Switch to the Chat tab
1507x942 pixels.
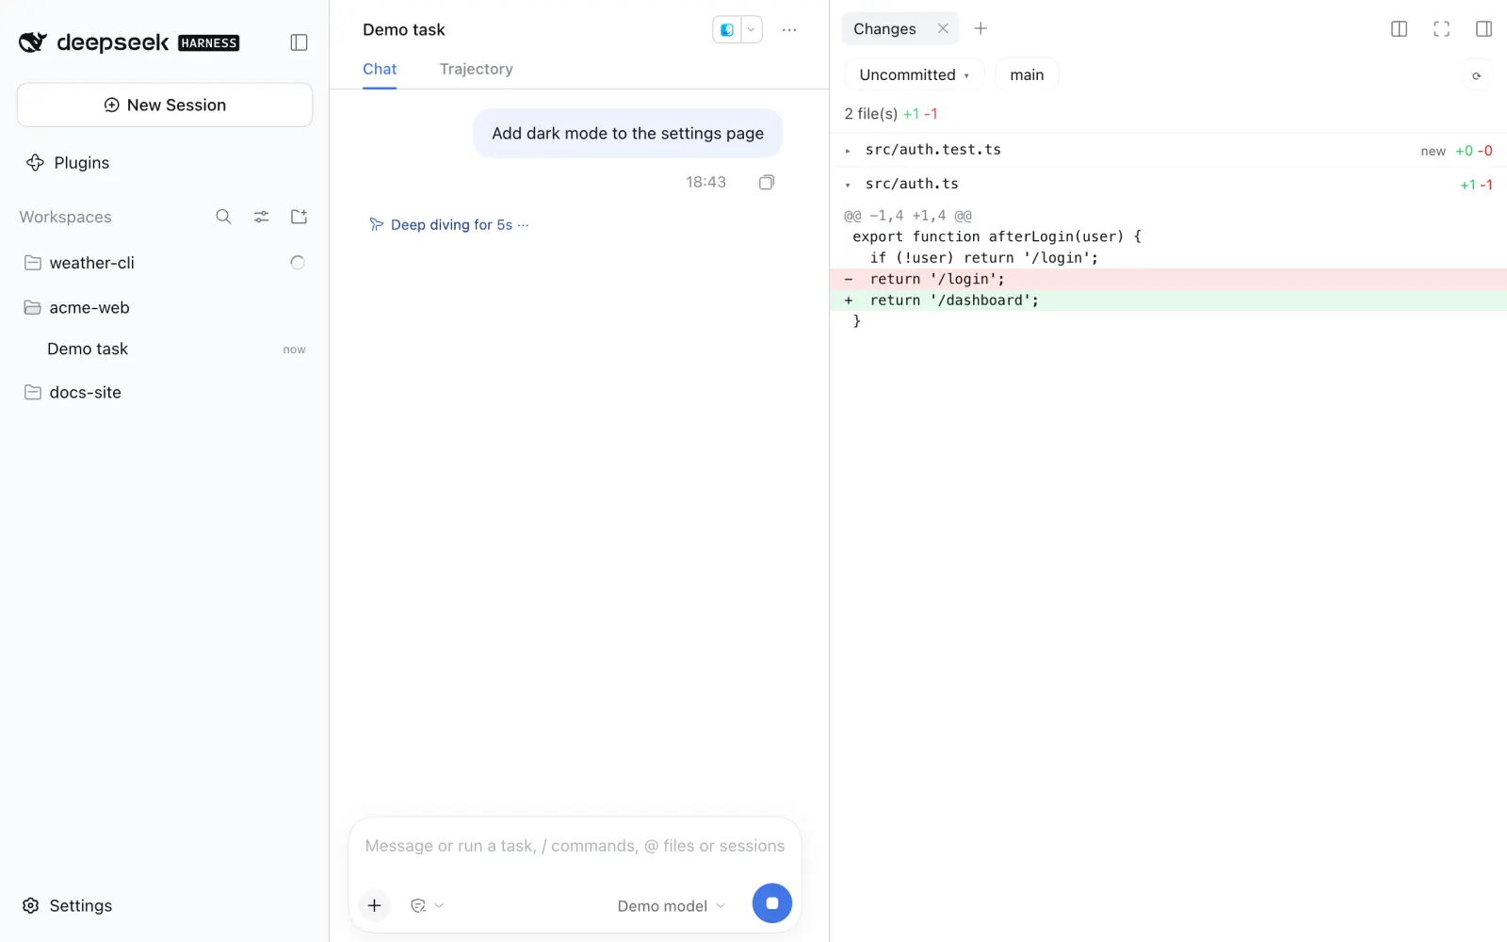point(380,69)
